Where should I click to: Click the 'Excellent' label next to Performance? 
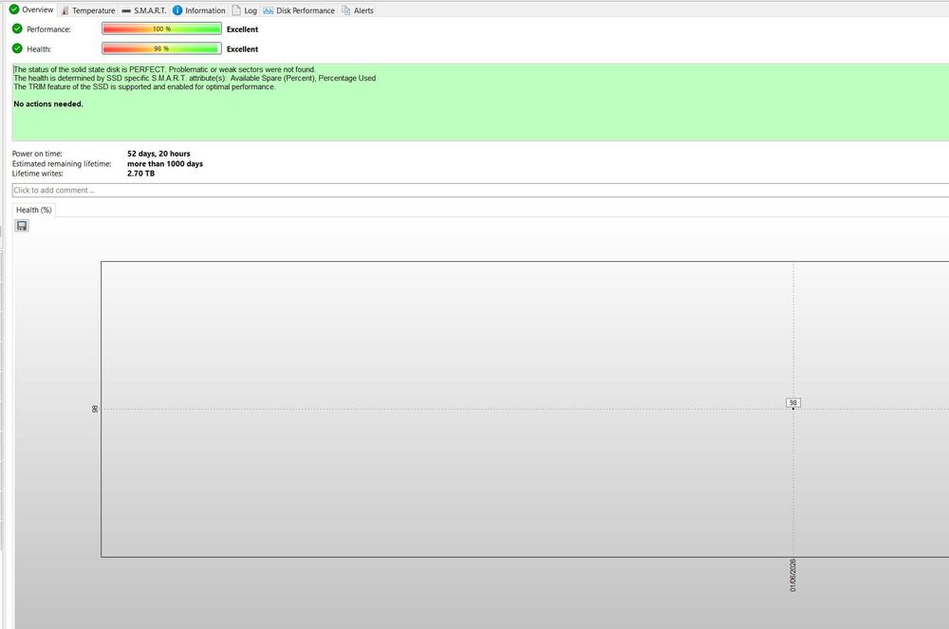tap(242, 29)
